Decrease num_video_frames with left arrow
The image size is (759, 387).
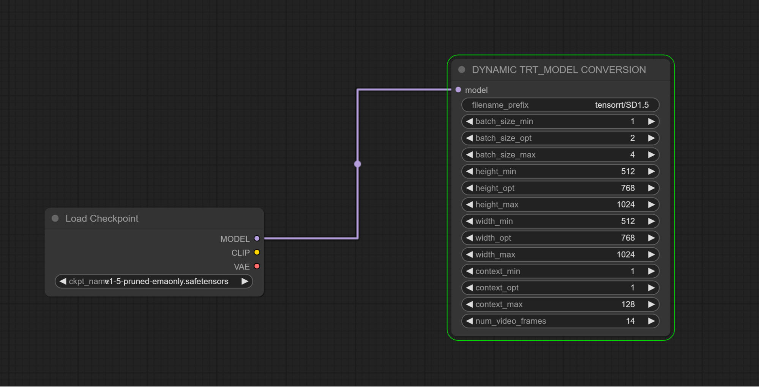point(469,321)
